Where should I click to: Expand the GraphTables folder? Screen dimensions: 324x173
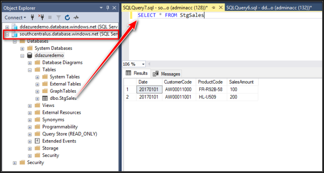click(x=37, y=92)
